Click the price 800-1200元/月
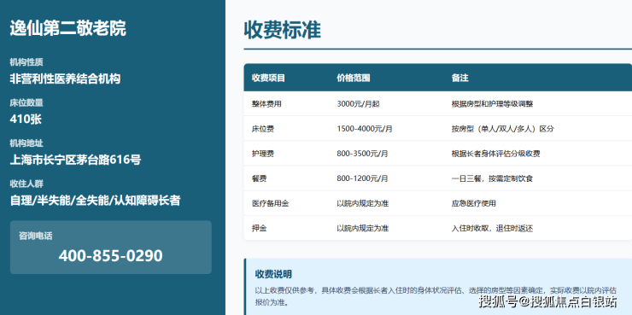632x315 pixels. pos(363,178)
